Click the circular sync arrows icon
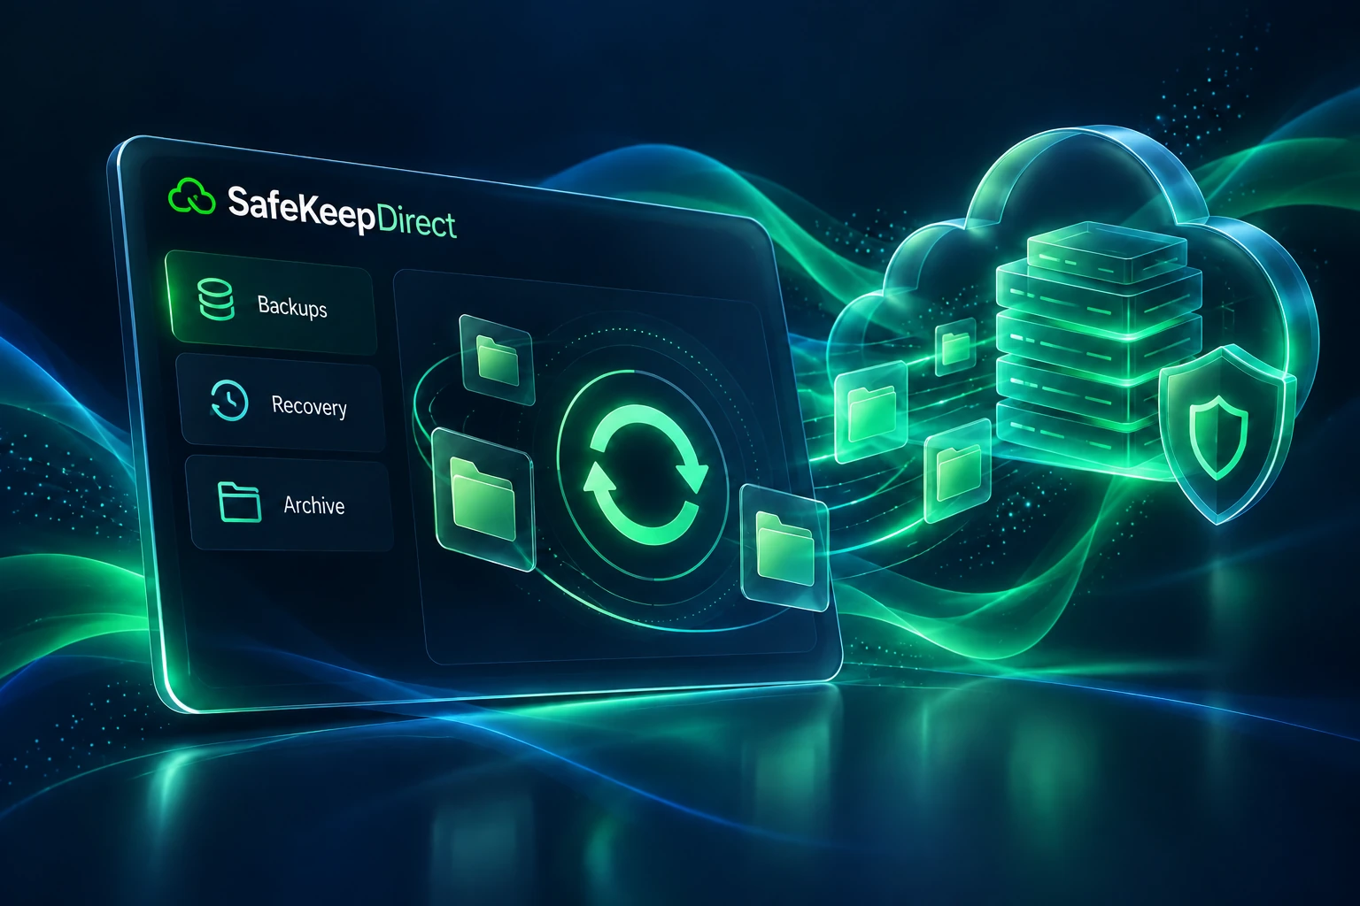The image size is (1360, 906). (x=645, y=474)
